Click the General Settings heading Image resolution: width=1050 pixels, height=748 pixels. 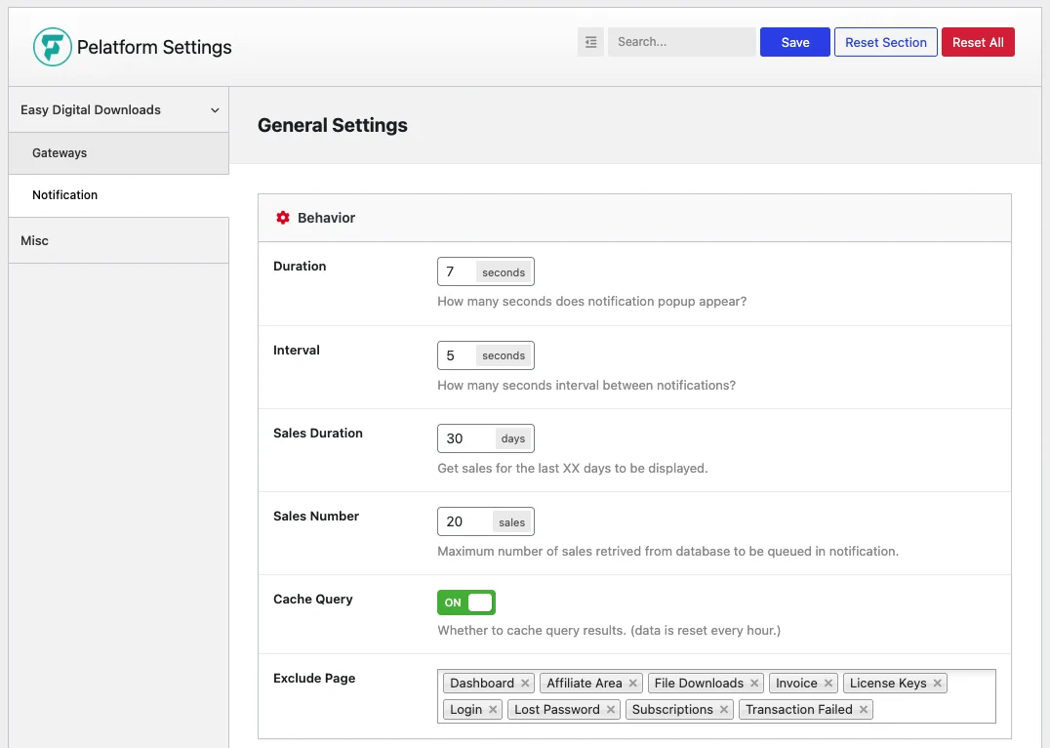tap(333, 125)
